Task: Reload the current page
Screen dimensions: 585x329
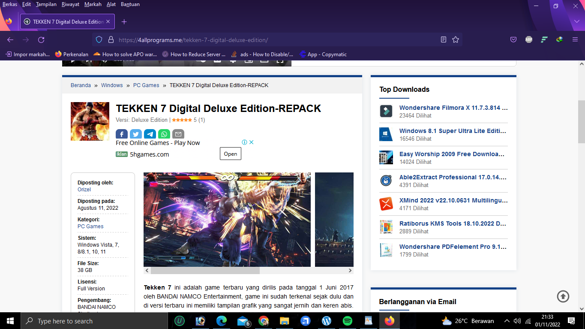Action: (41, 39)
